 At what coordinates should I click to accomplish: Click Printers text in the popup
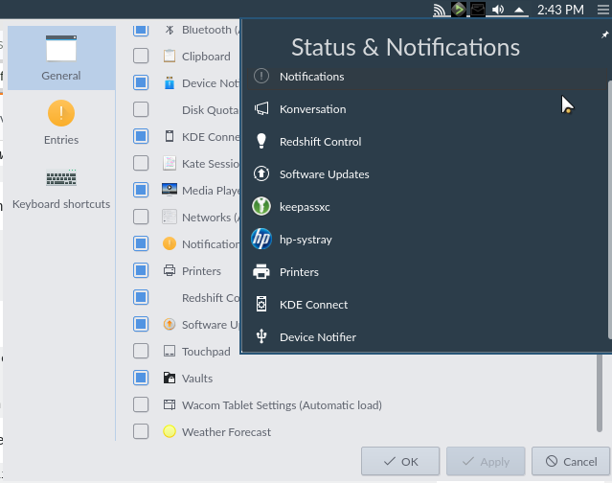299,272
